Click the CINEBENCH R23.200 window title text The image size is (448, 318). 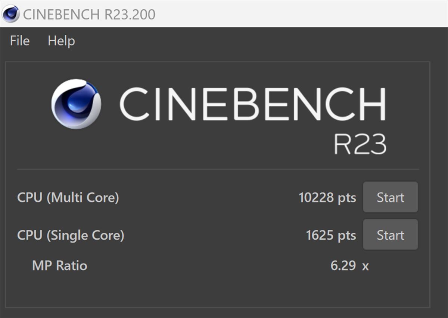click(89, 15)
